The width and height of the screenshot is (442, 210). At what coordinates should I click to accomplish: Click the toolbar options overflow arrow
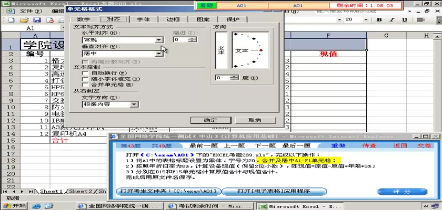click(439, 20)
